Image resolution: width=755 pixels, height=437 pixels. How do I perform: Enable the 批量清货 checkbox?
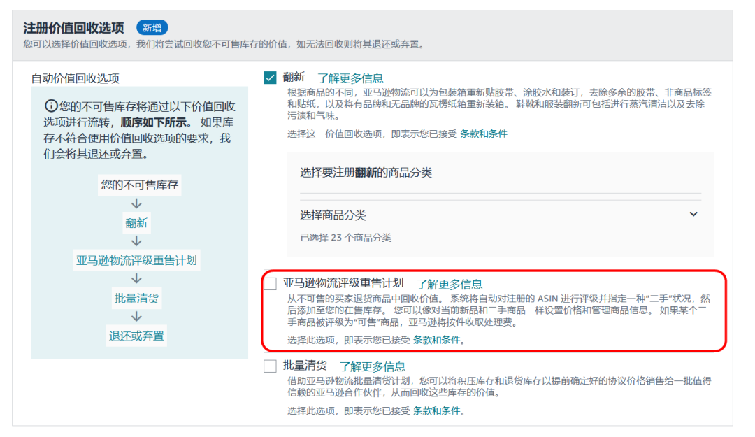click(270, 366)
